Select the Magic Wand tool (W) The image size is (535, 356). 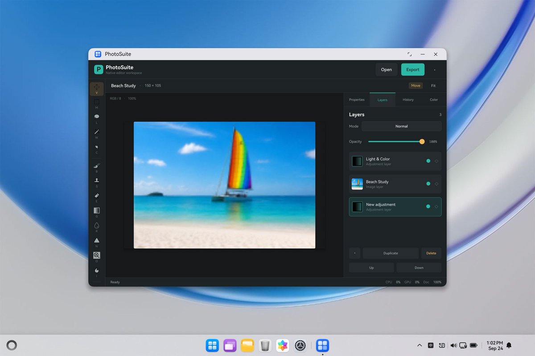[x=97, y=134]
